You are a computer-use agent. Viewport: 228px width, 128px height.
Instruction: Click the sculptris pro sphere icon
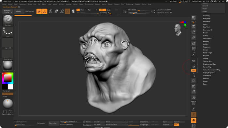[73, 11]
